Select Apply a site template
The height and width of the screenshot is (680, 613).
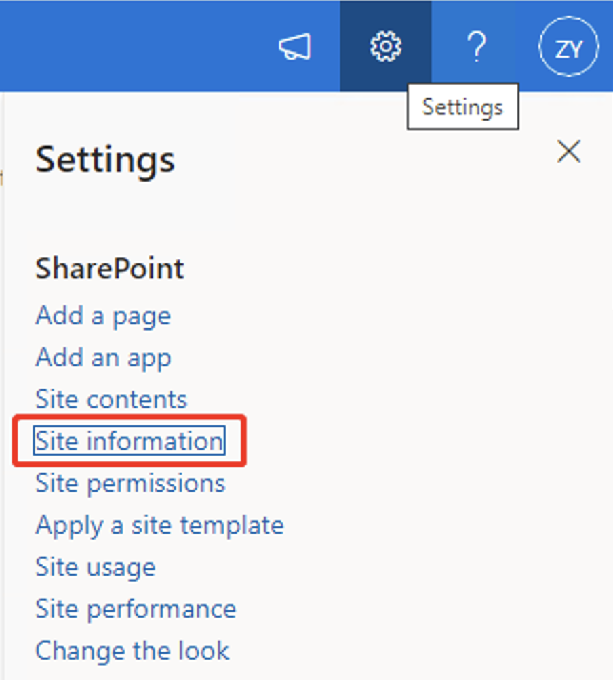point(159,526)
